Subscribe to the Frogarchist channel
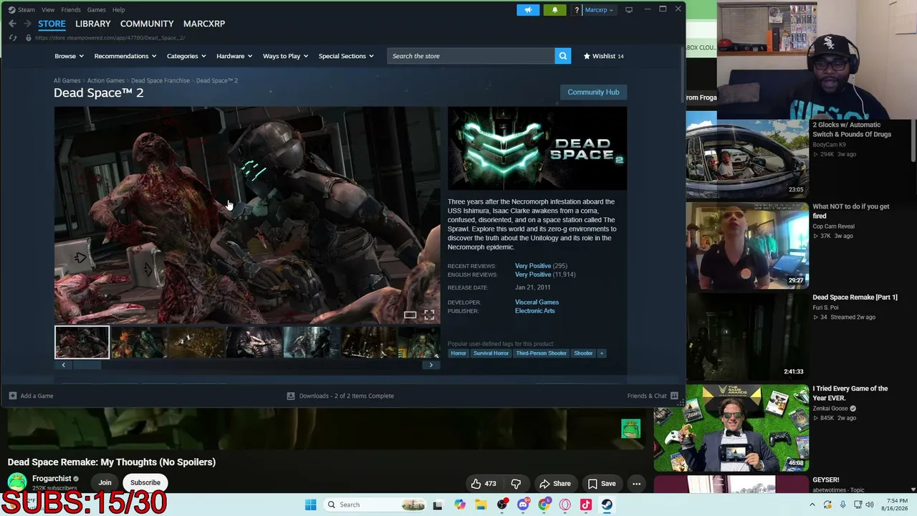 pos(145,482)
